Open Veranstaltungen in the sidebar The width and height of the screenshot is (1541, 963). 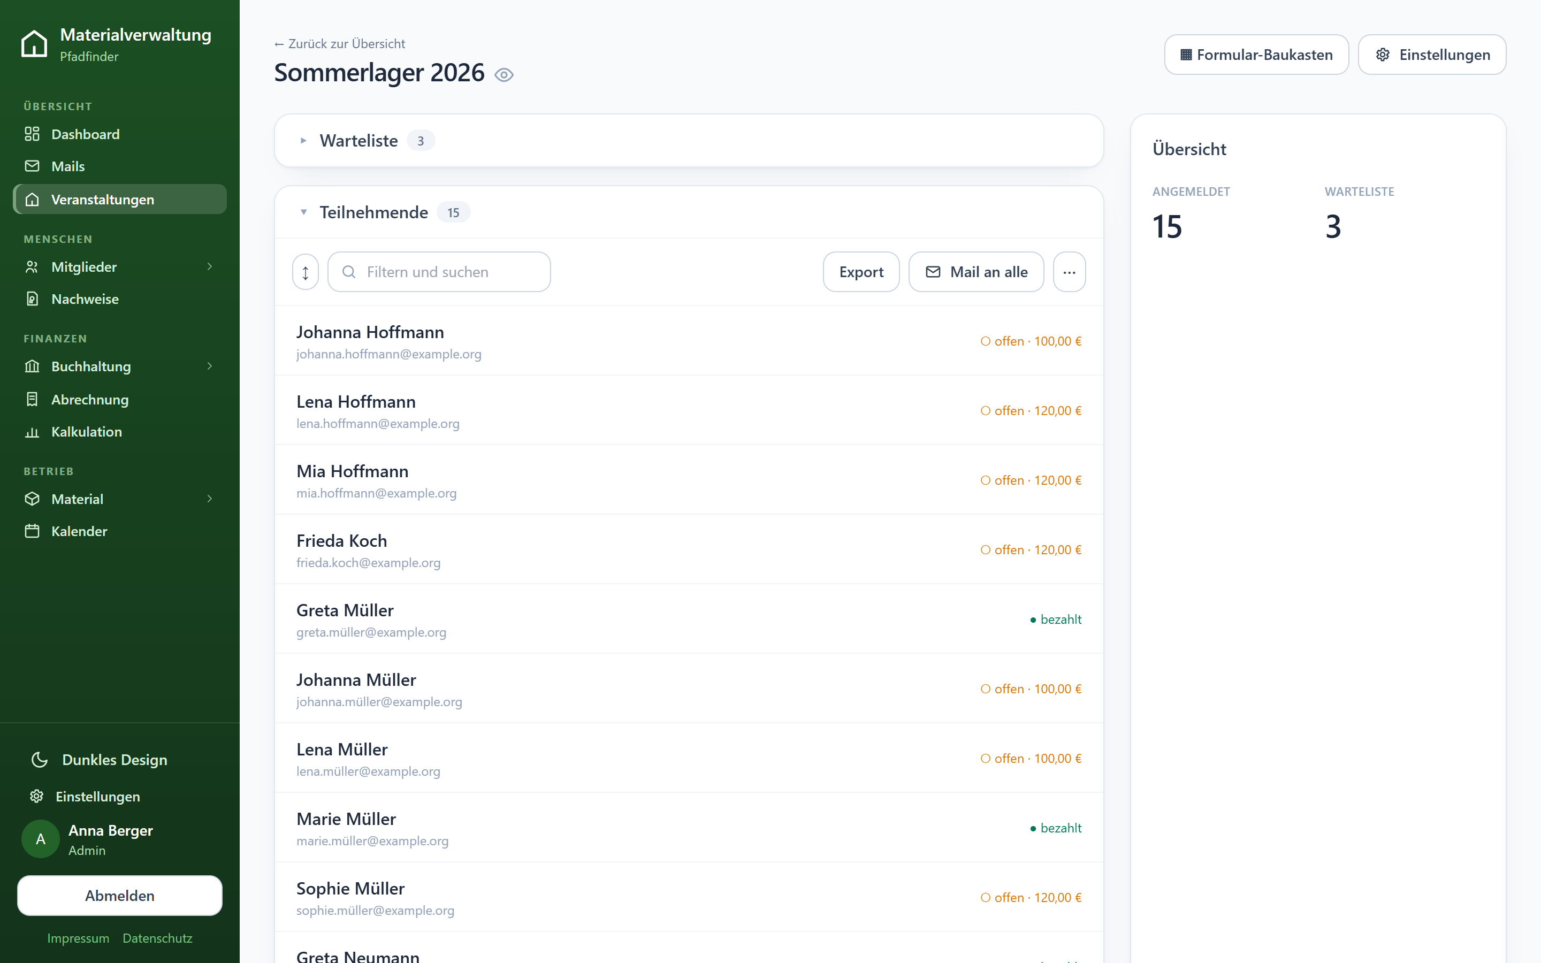point(120,200)
